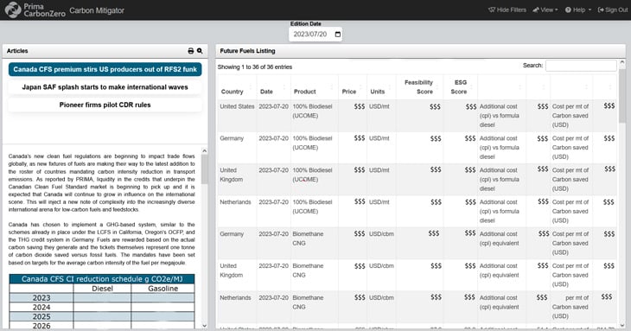Image resolution: width=631 pixels, height=331 pixels.
Task: Print the articles using printer icon
Action: [x=191, y=51]
